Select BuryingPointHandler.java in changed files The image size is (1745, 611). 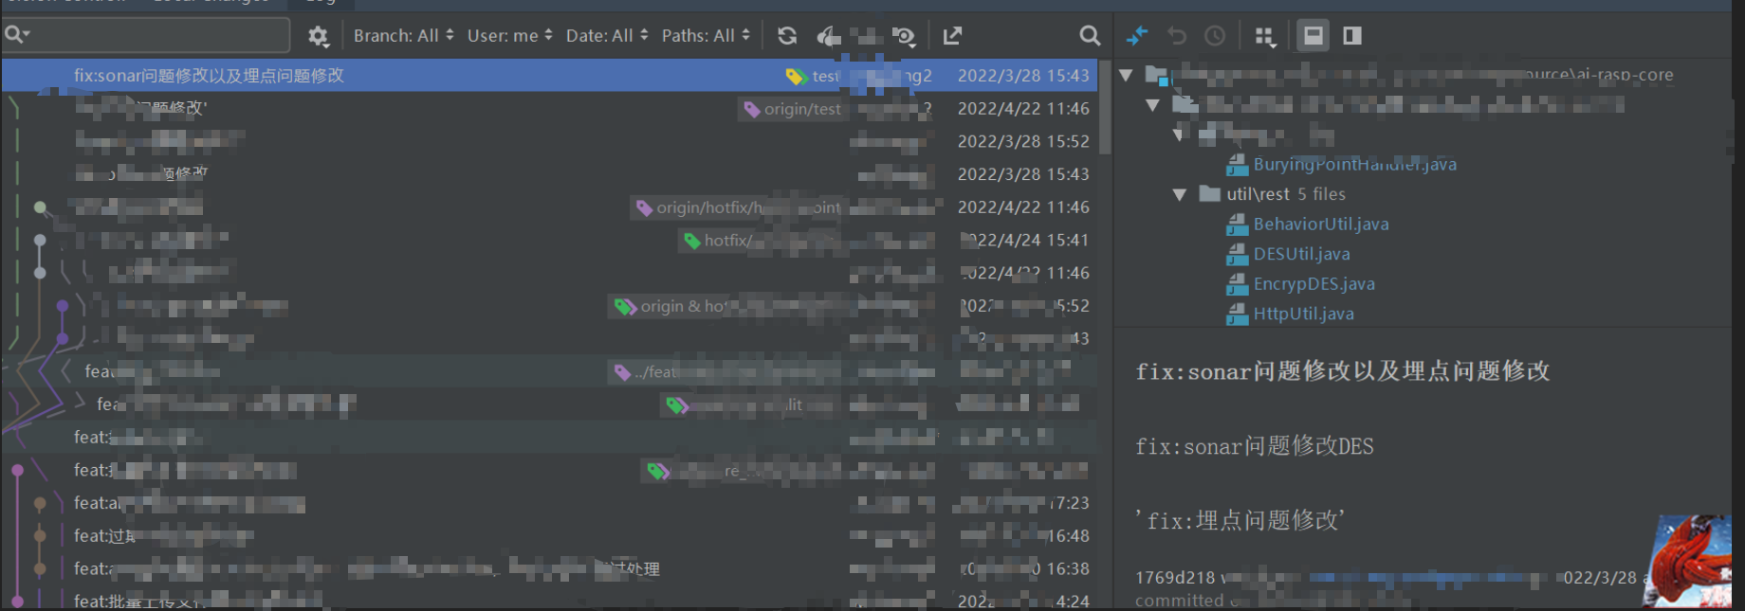tap(1354, 165)
